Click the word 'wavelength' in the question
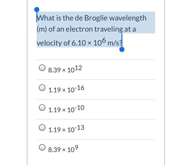Viewport: 182px width, 165px height. click(x=128, y=18)
